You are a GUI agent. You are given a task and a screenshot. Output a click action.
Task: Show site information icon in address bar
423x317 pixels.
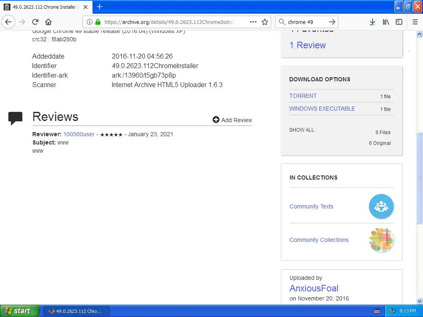point(90,22)
